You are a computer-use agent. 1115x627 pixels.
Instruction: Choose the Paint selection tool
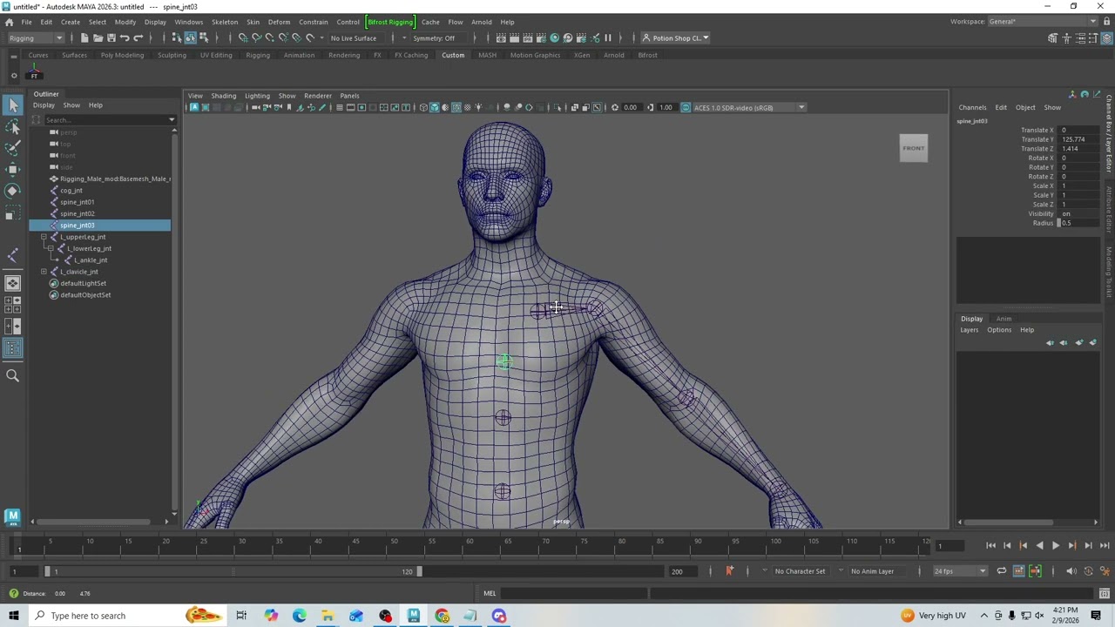click(13, 148)
